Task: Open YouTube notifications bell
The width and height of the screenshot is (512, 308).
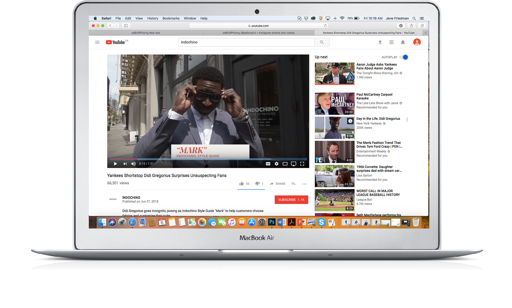Action: (x=403, y=42)
